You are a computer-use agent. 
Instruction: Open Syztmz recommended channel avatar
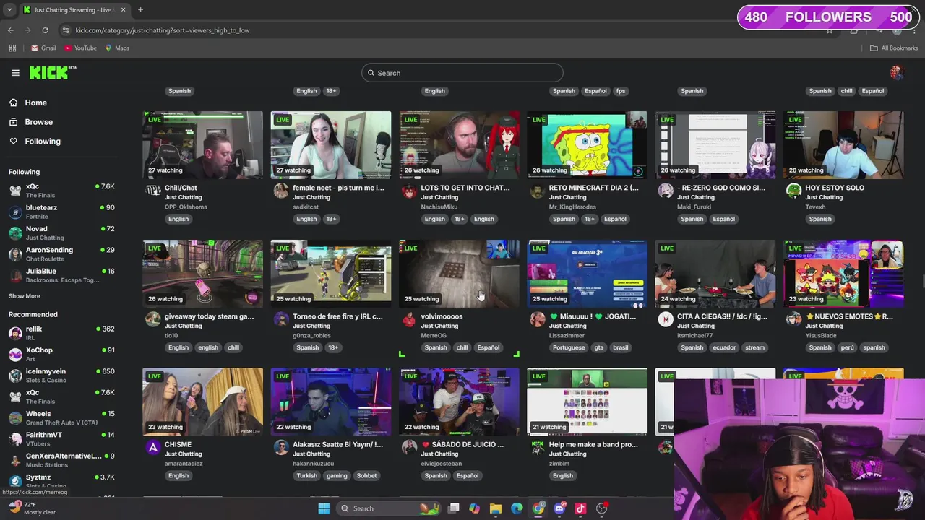(x=15, y=480)
